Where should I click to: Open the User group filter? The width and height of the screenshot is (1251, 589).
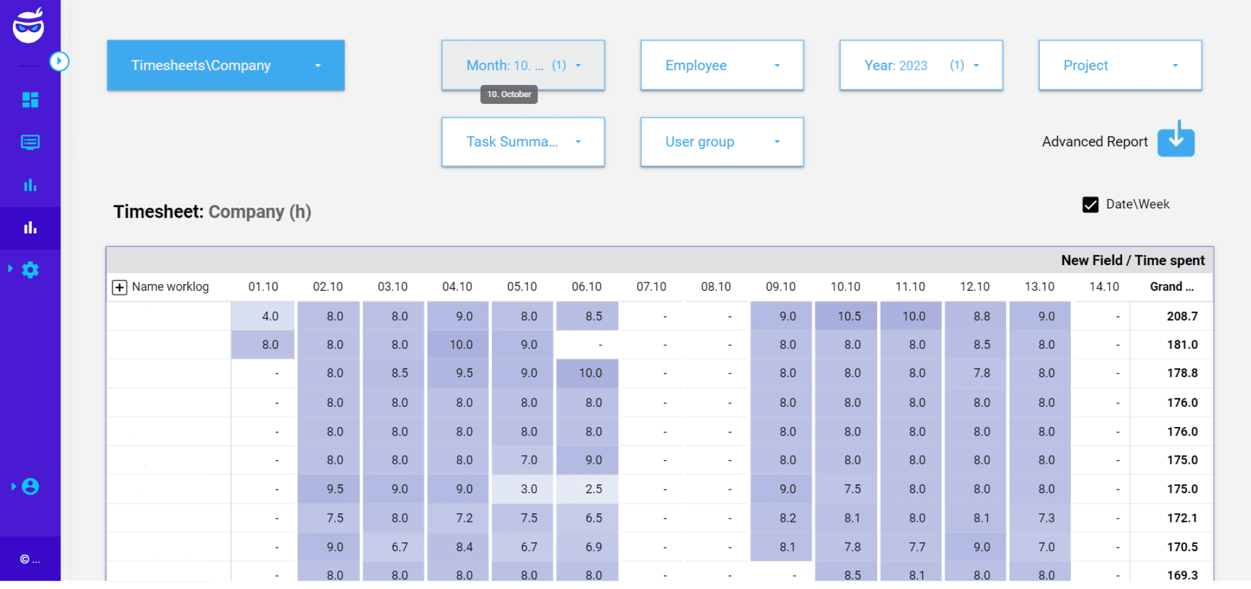[721, 142]
